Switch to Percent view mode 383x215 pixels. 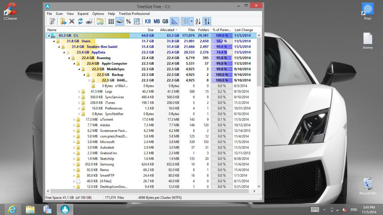128,21
